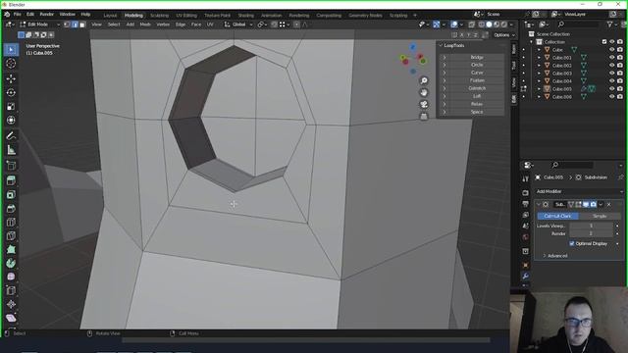
Task: Select the Loop Cut tool
Action: pyautogui.click(x=11, y=223)
